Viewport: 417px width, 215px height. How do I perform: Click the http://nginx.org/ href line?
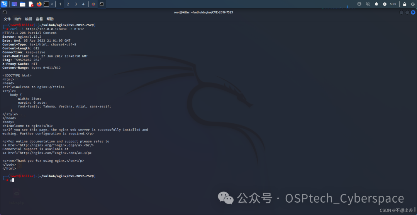click(48, 145)
